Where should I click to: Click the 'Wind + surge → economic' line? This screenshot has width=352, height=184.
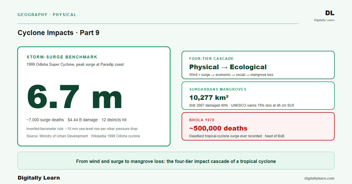coord(231,75)
